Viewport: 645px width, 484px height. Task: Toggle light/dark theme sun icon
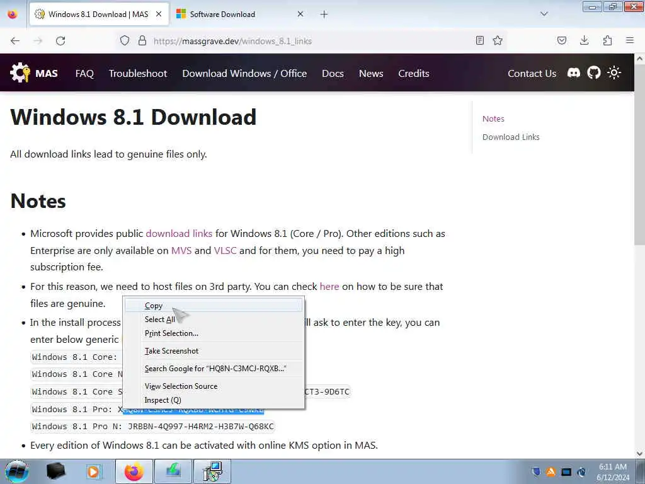point(614,73)
